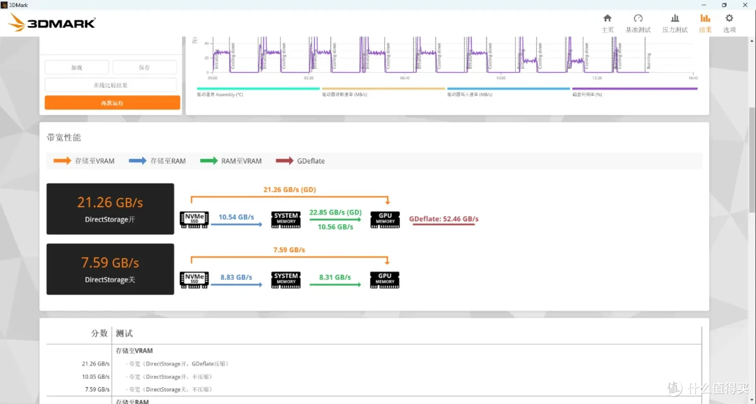This screenshot has width=756, height=404.
Task: Click 7.59 GB/s score in table
Action: click(97, 389)
